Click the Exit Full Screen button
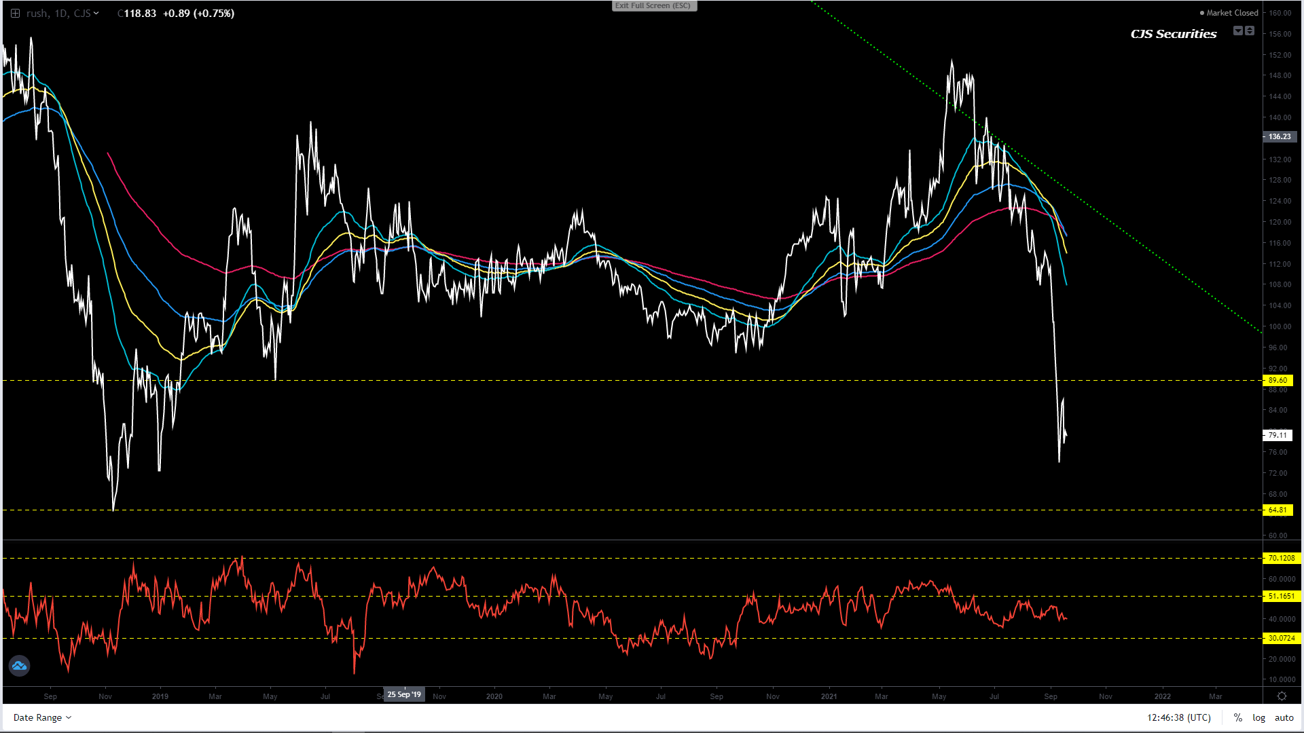The height and width of the screenshot is (733, 1304). click(x=653, y=5)
